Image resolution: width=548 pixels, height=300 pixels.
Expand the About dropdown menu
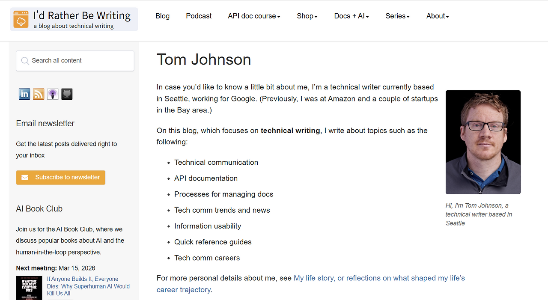(x=438, y=16)
